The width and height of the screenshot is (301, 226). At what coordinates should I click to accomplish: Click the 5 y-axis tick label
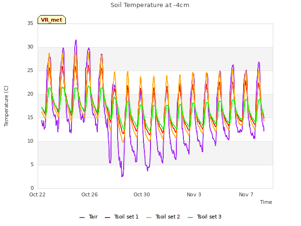click(x=32, y=165)
